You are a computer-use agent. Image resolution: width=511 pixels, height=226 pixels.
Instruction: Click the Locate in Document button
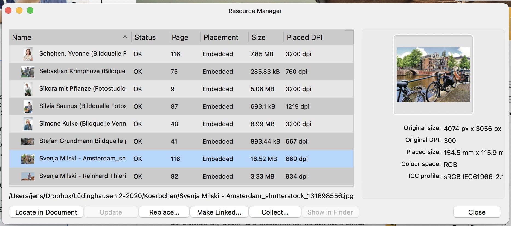[46, 212]
